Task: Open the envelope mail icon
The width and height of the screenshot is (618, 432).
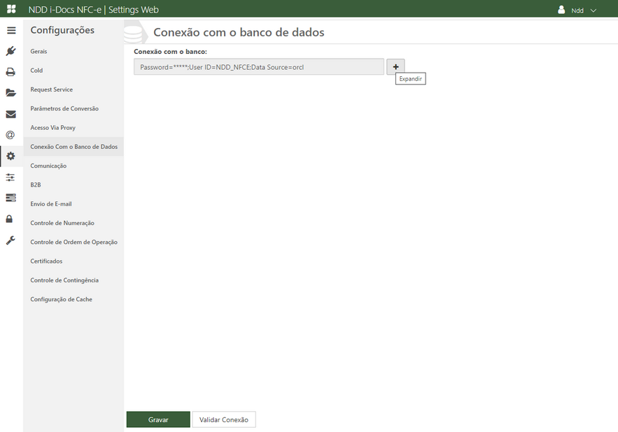Action: [x=10, y=110]
